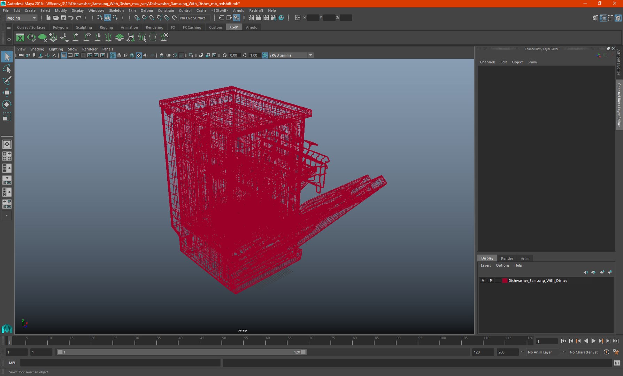
Task: Snap to curves icon
Action: tap(144, 18)
